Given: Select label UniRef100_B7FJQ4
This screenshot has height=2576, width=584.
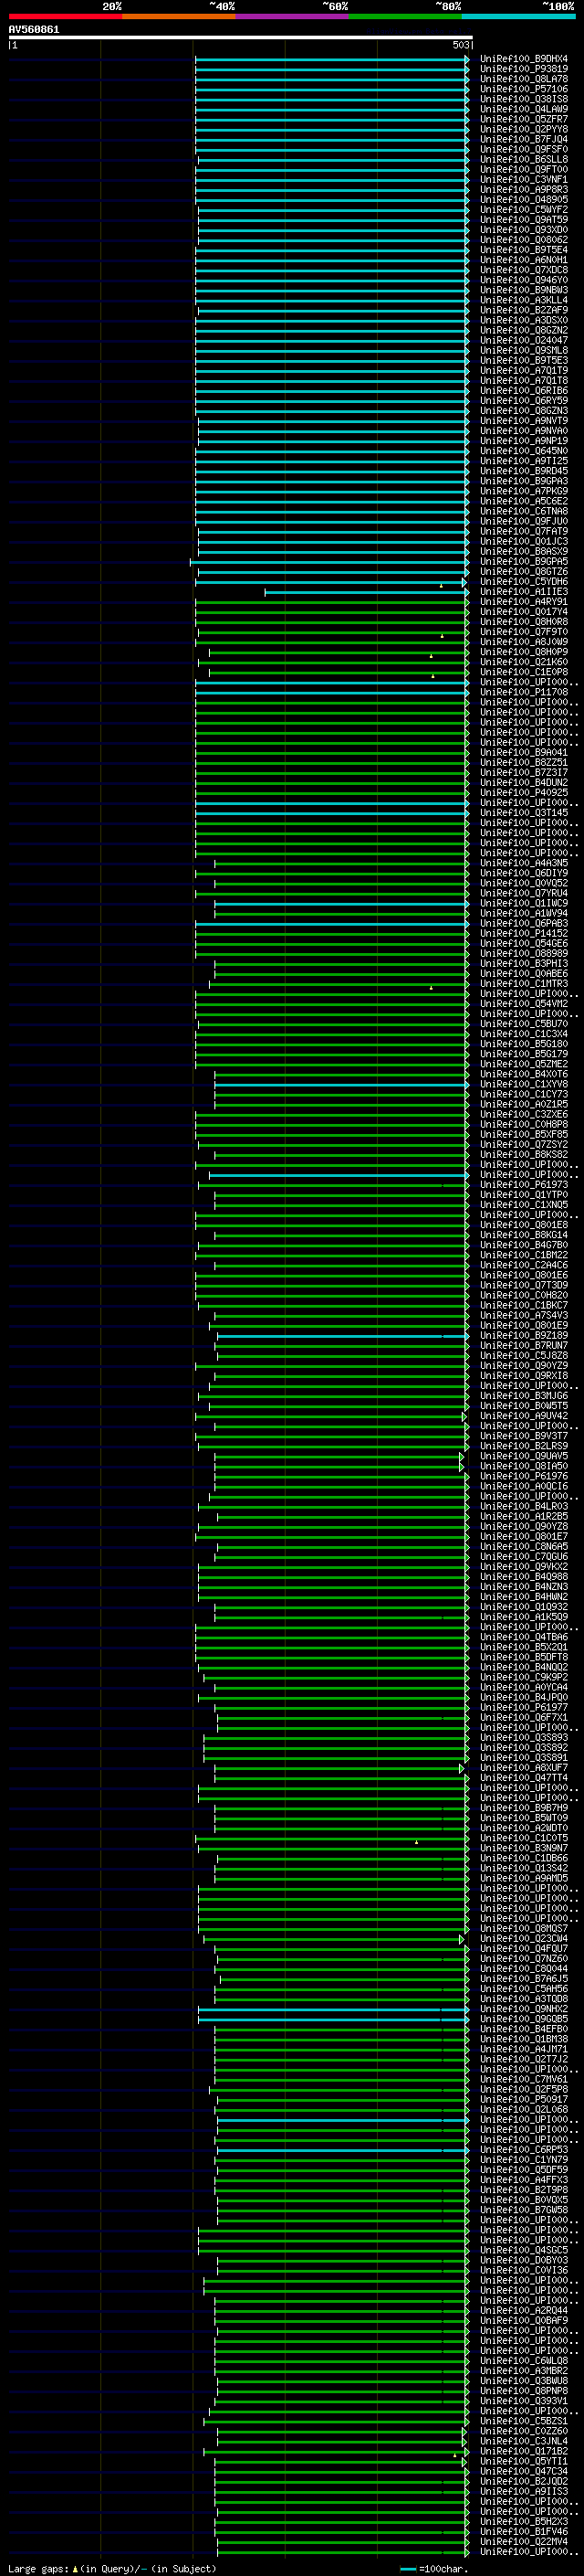Looking at the screenshot, I should 524,139.
